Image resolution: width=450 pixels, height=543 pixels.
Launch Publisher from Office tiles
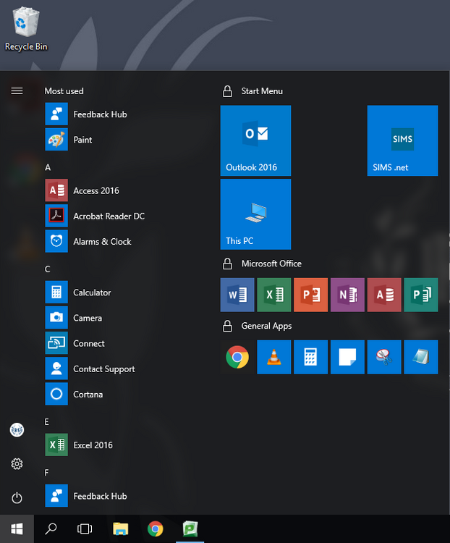(x=420, y=295)
